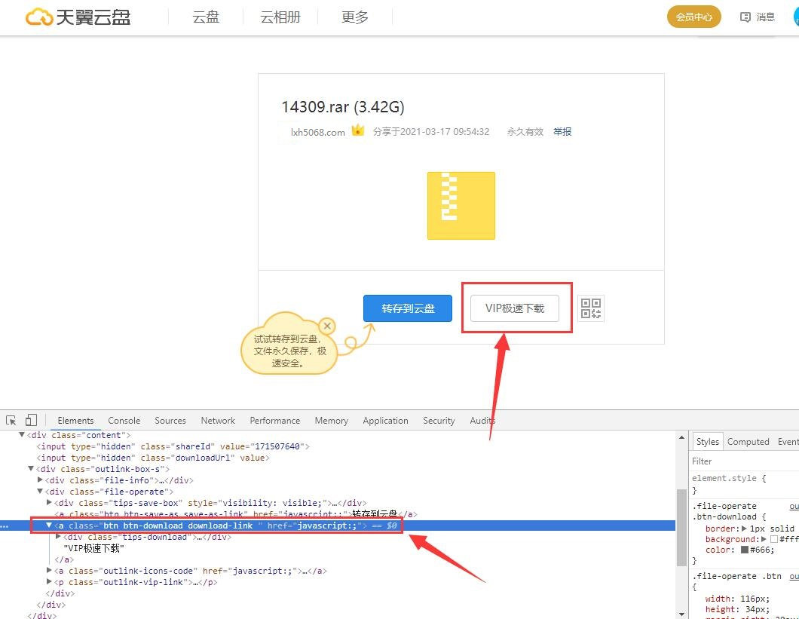Switch to the Console tab
Image resolution: width=799 pixels, height=619 pixels.
pos(124,421)
